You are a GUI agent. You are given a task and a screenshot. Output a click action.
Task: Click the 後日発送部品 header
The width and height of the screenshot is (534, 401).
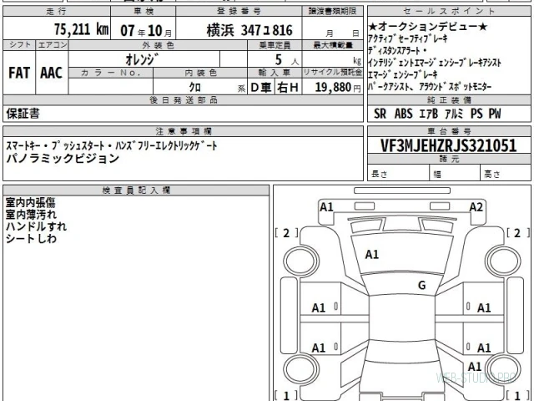click(184, 100)
